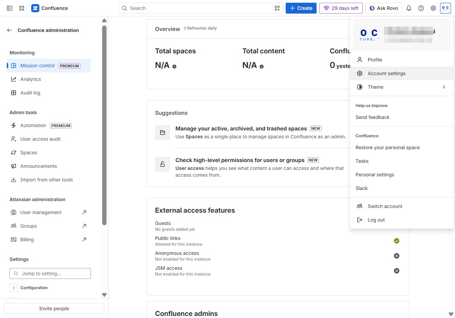
Task: Open User management external link arrow
Action: [x=84, y=212]
